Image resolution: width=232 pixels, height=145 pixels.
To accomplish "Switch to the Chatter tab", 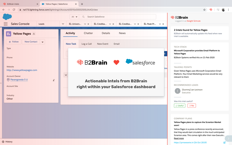I will [x=88, y=33].
